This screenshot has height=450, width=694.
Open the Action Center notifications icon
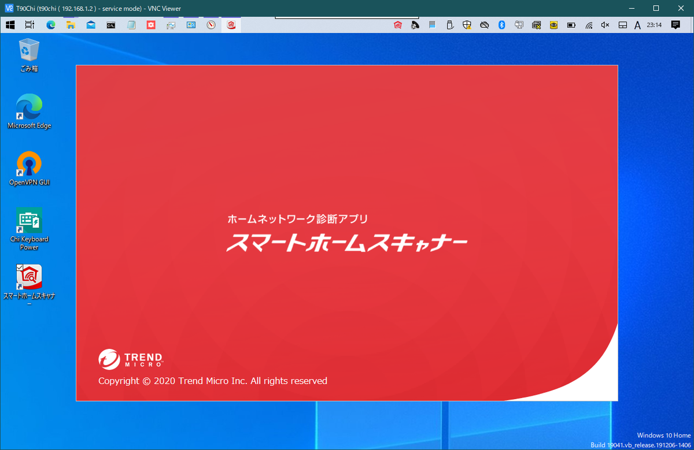[675, 25]
